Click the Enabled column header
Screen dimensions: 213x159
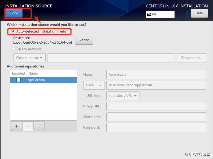pyautogui.click(x=18, y=73)
